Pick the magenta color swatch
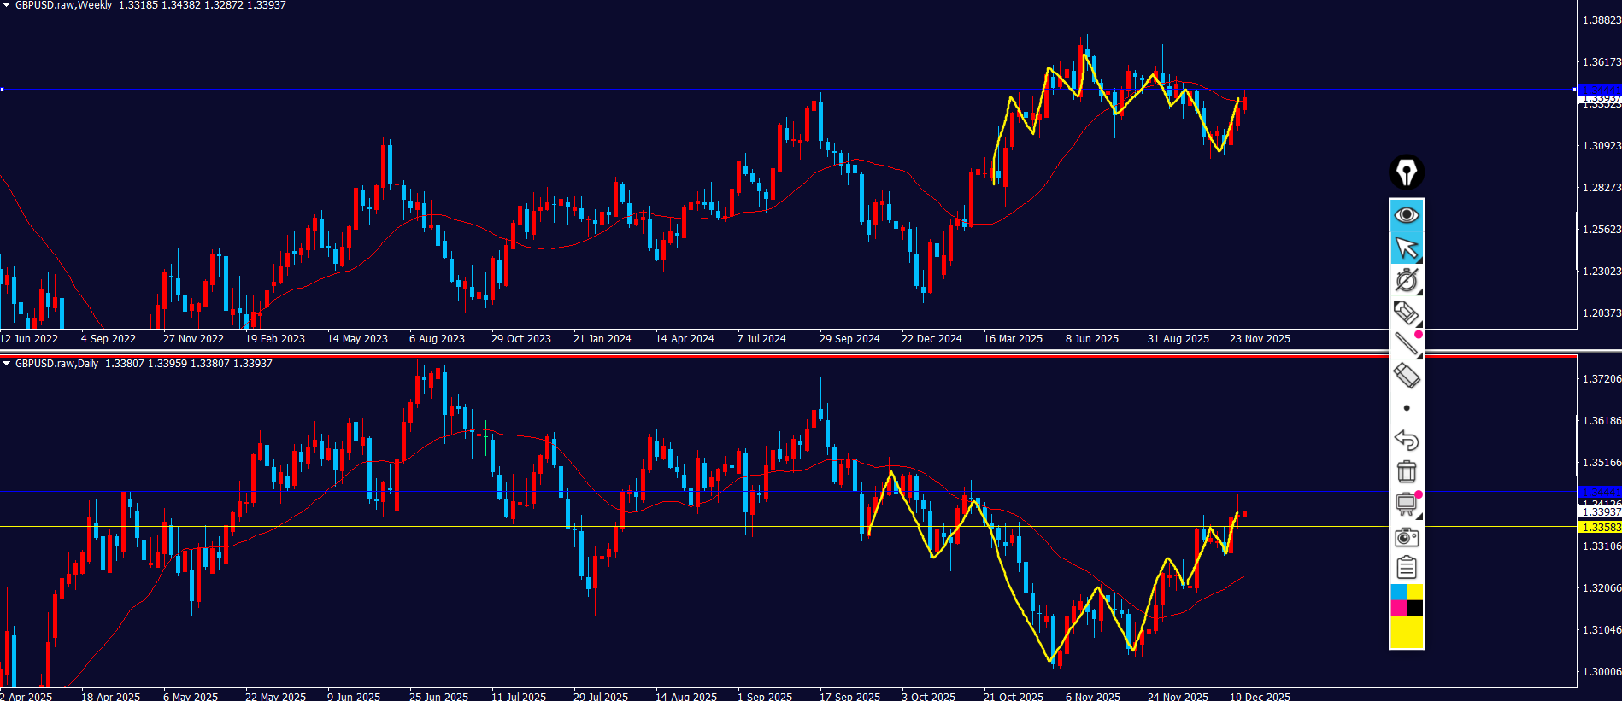The height and width of the screenshot is (701, 1622). (1398, 608)
